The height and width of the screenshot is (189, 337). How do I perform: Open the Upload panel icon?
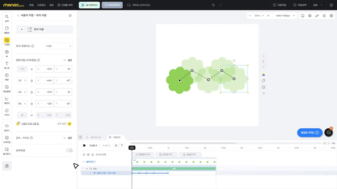7,128
